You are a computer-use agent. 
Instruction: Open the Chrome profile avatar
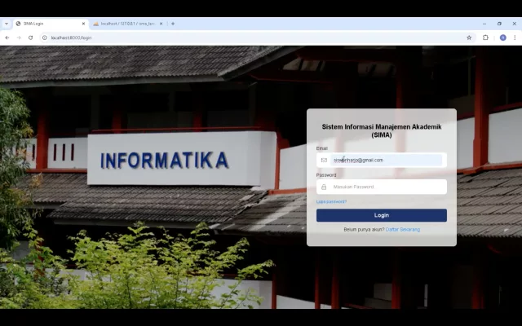click(x=503, y=37)
